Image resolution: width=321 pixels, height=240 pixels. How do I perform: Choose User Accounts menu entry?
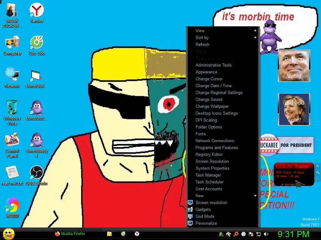(223, 189)
